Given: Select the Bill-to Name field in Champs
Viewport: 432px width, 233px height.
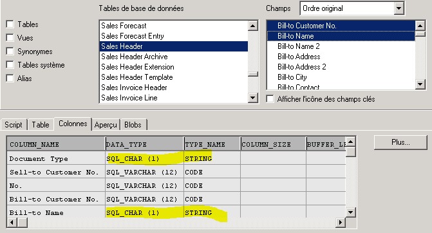Looking at the screenshot, I should 341,36.
